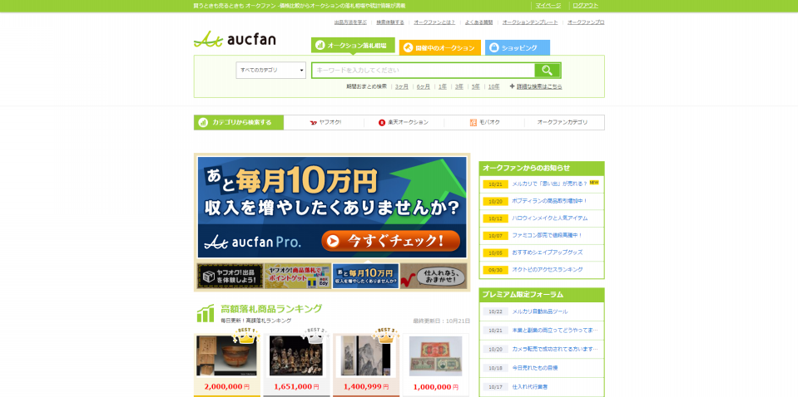Open the すべてのカテゴリ category dropdown
The height and width of the screenshot is (397, 798).
click(270, 70)
